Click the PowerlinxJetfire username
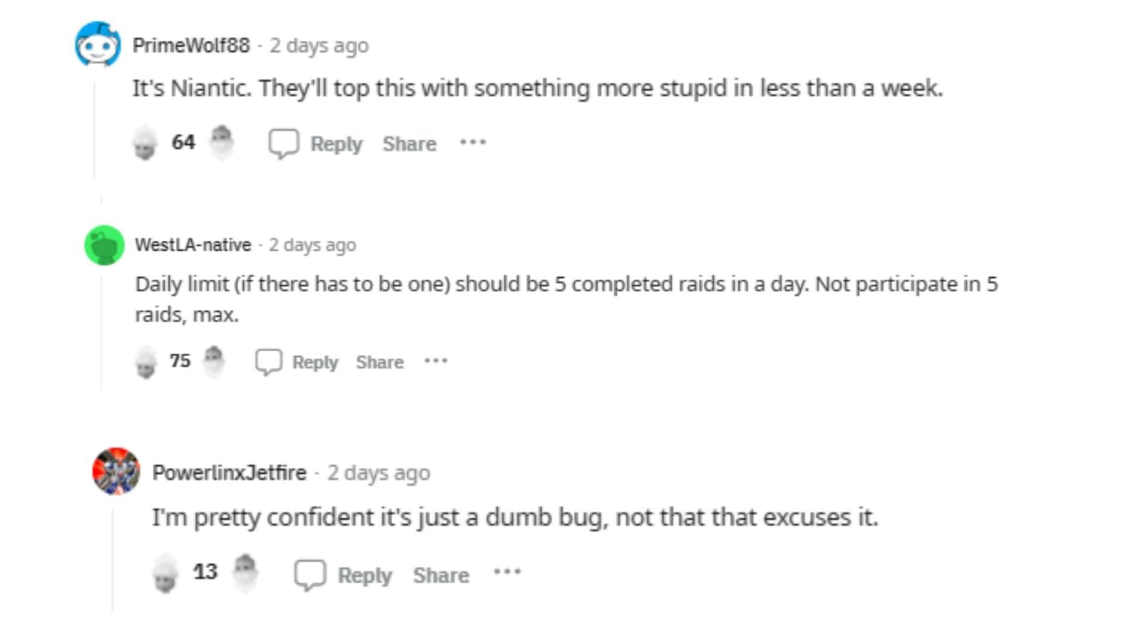The width and height of the screenshot is (1141, 641). click(x=229, y=473)
